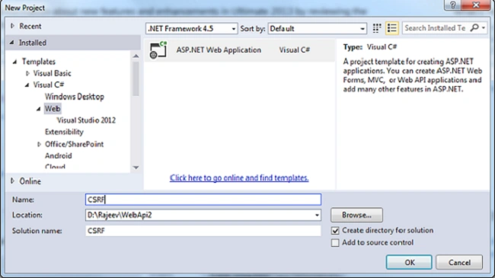Click the search magnifier icon
This screenshot has width=495, height=278.
point(474,27)
